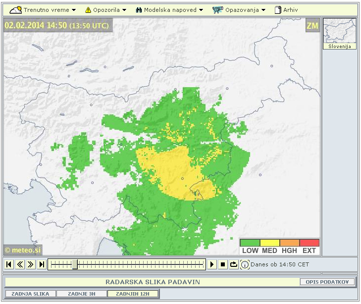
Task: Stop the radar animation
Action: (223, 264)
